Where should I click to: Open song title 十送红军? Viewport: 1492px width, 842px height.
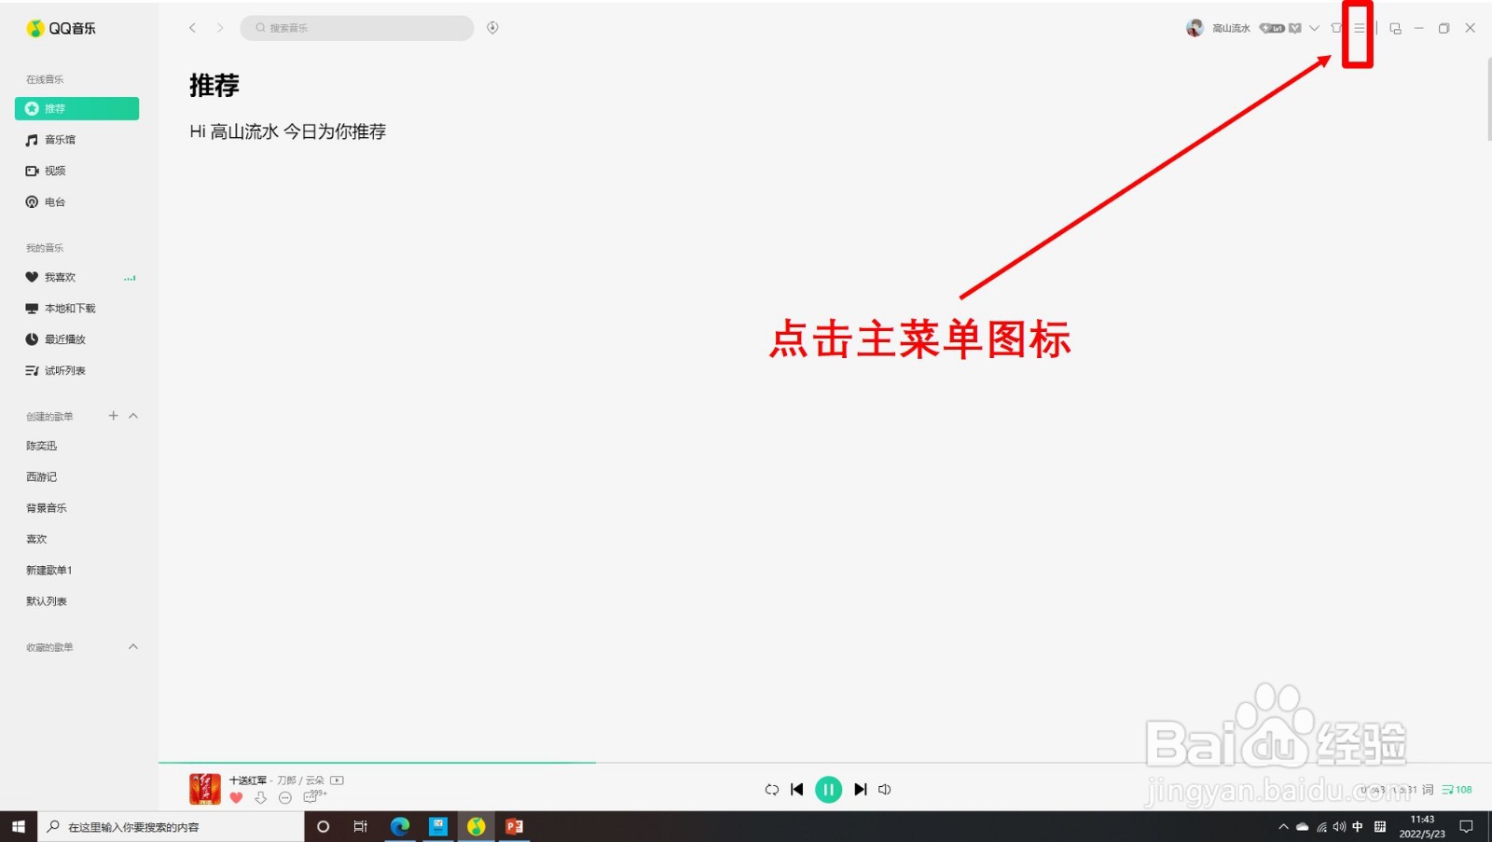[x=248, y=780]
